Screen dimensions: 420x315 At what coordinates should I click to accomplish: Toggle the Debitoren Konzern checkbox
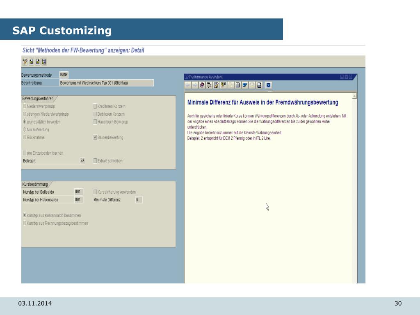[95, 114]
